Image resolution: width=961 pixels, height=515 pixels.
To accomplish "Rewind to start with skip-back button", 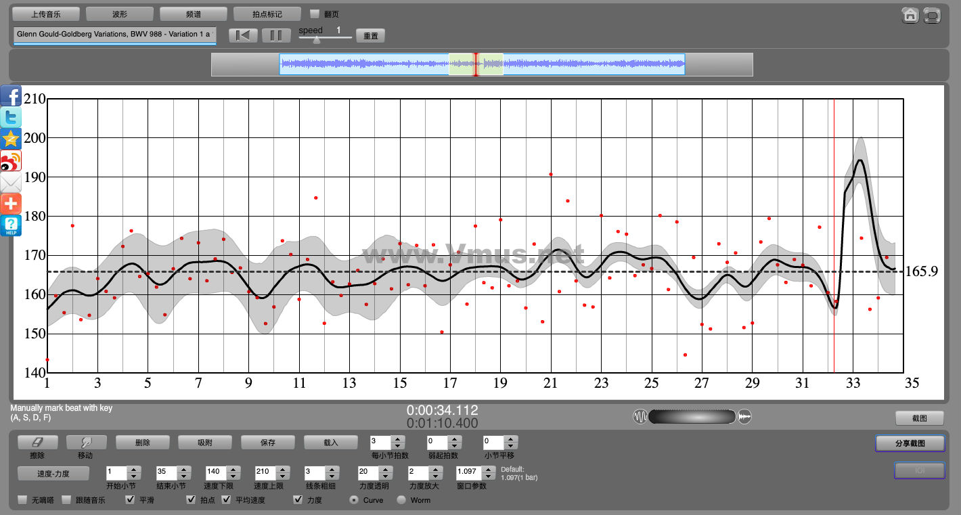I will (x=243, y=36).
